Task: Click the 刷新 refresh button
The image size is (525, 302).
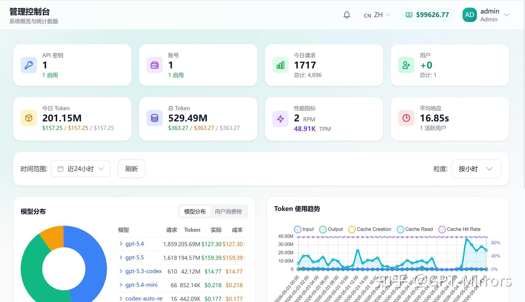Action: click(132, 169)
